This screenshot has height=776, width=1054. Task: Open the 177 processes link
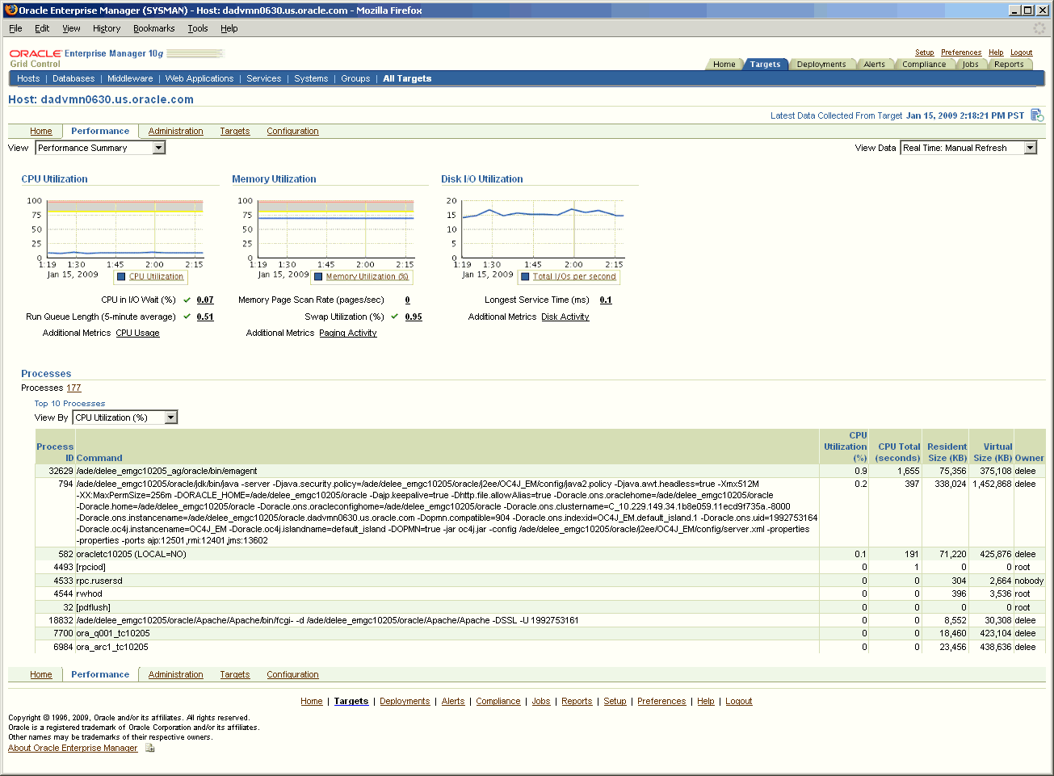point(73,388)
